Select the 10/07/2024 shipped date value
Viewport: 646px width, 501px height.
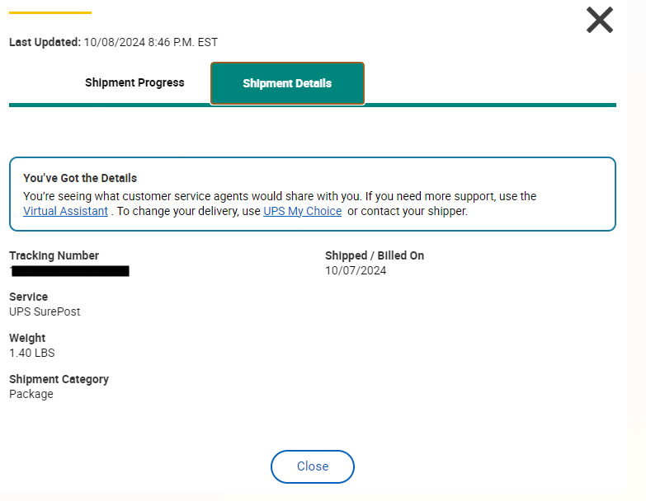pos(356,270)
